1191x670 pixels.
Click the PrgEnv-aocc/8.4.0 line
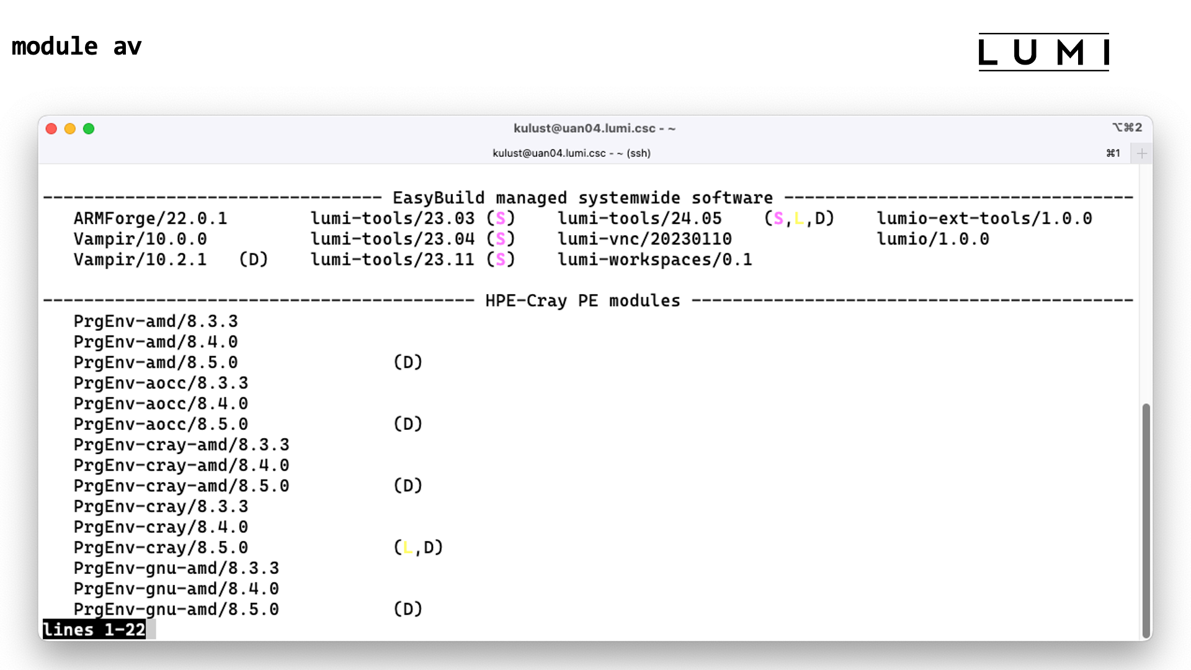[161, 404]
